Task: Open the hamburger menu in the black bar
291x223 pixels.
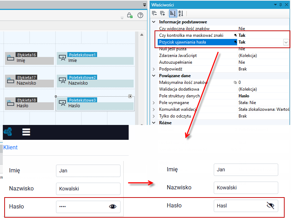Action: [26, 132]
